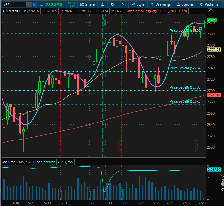Click the green 2824 price bubble
This screenshot has height=206, width=224.
pyautogui.click(x=212, y=20)
